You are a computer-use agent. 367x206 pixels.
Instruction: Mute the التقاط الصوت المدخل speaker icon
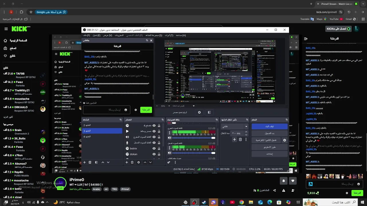point(169,153)
